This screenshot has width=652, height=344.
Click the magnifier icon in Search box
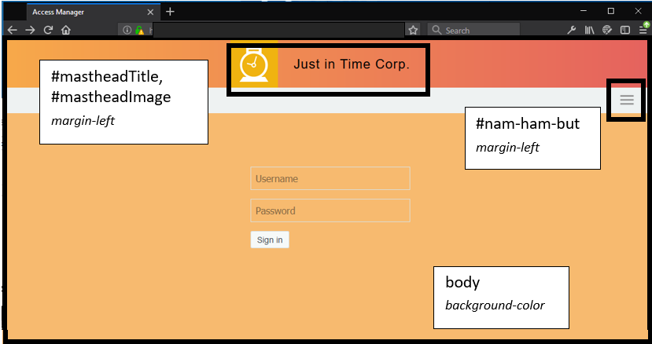437,30
